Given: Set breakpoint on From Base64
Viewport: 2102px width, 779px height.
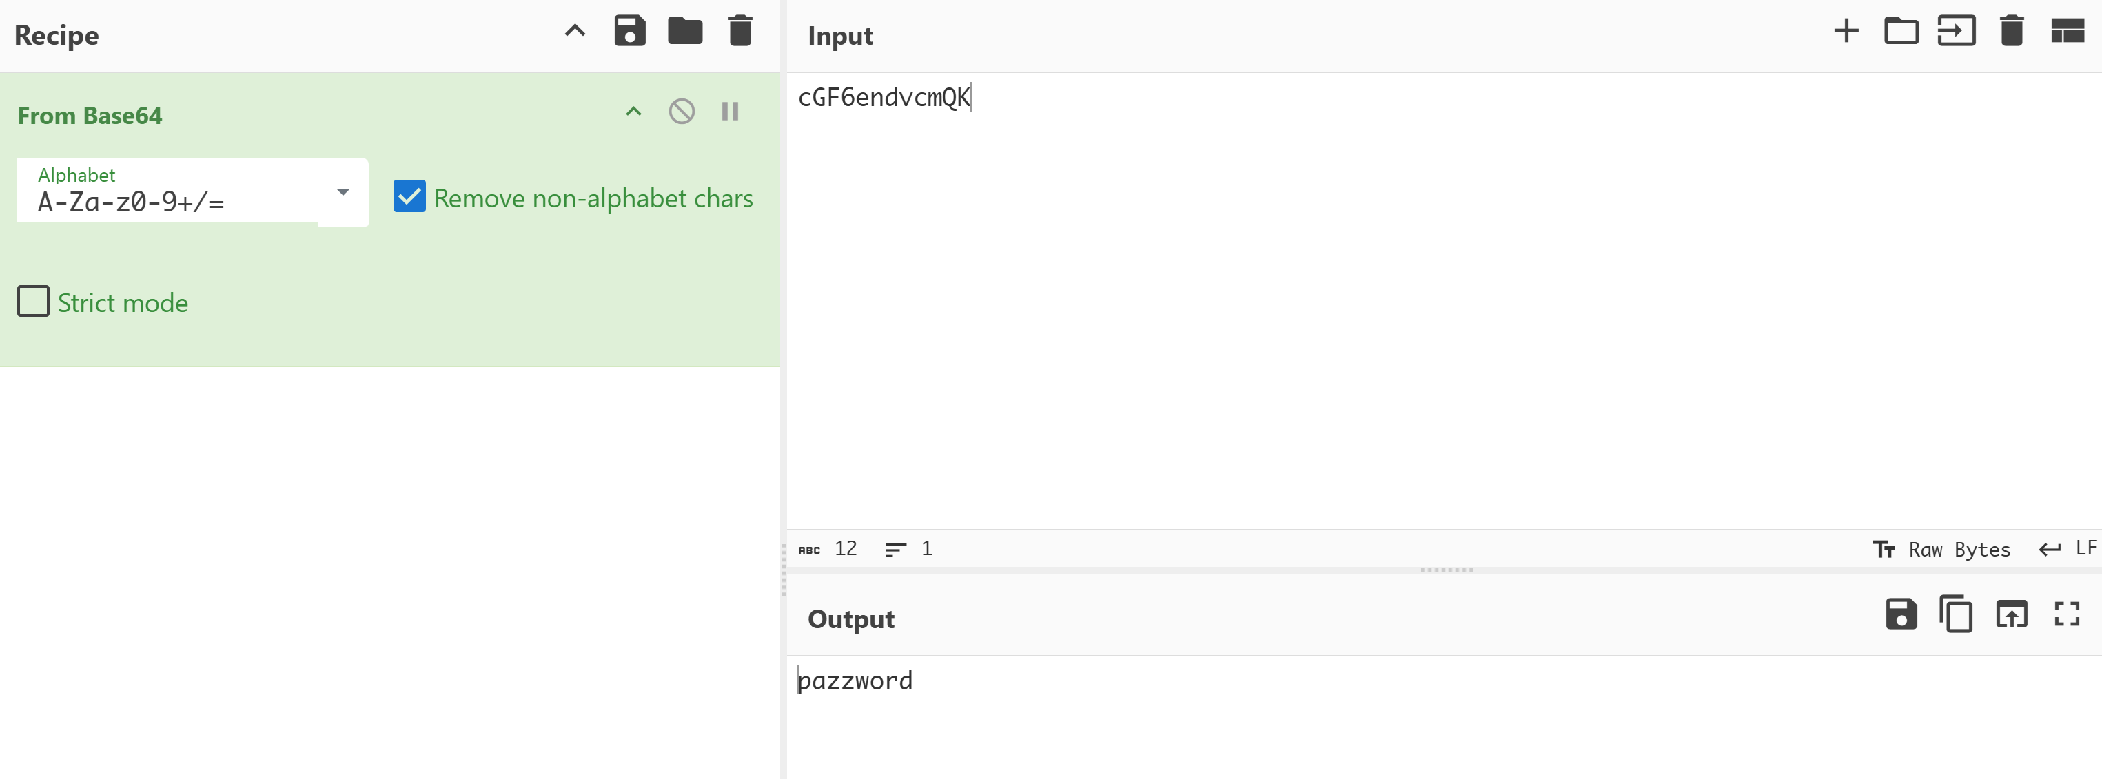Looking at the screenshot, I should pos(730,112).
